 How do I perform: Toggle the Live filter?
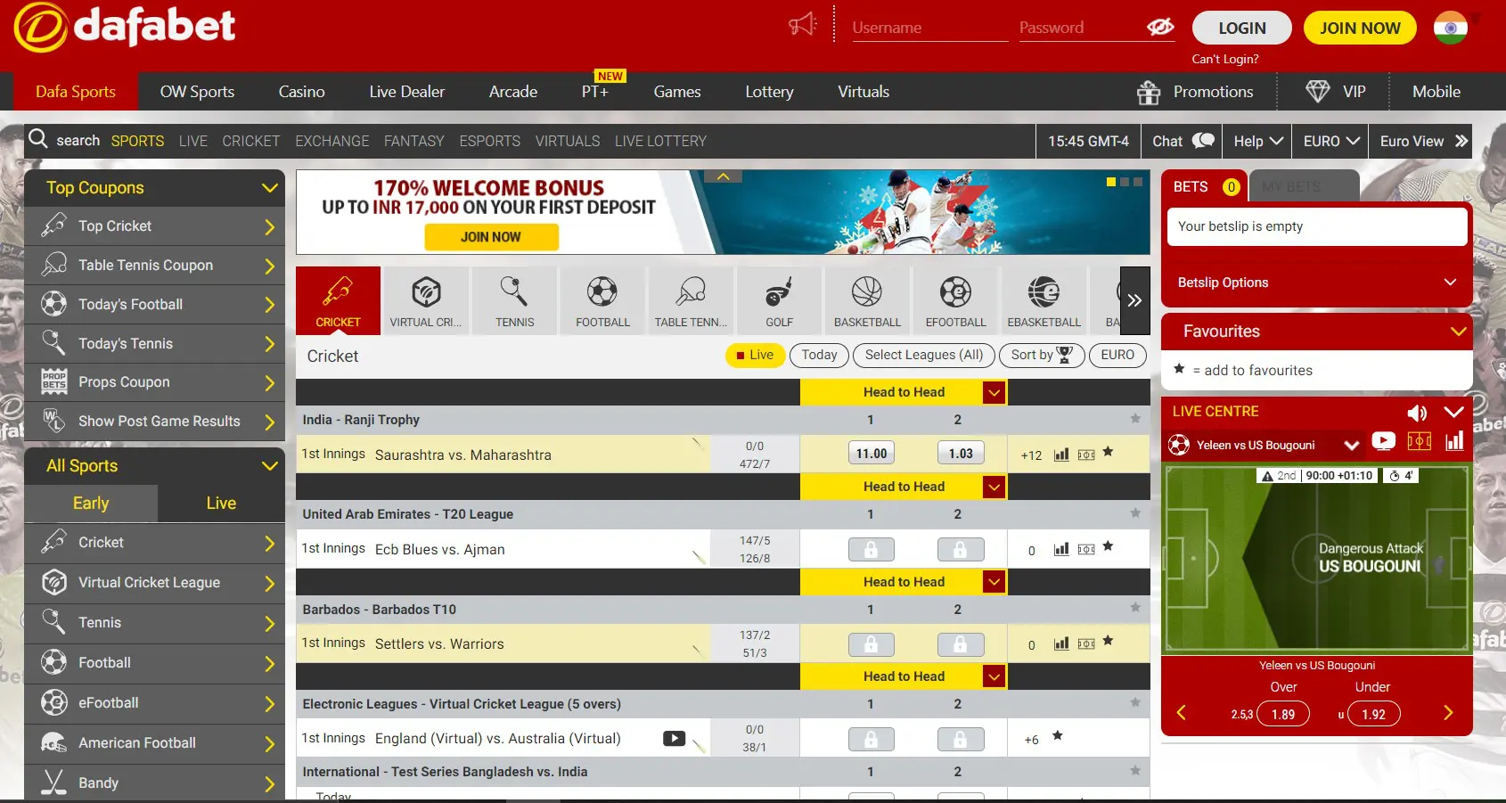click(755, 355)
